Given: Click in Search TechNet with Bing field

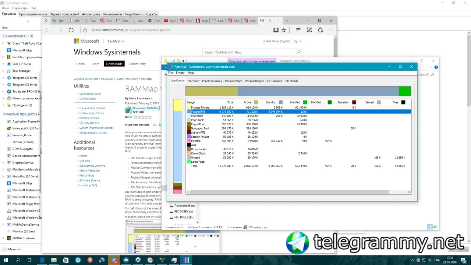Looking at the screenshot, I should click(x=249, y=52).
